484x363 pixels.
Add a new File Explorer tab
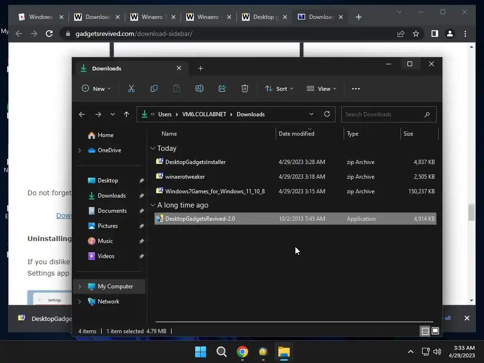[200, 69]
